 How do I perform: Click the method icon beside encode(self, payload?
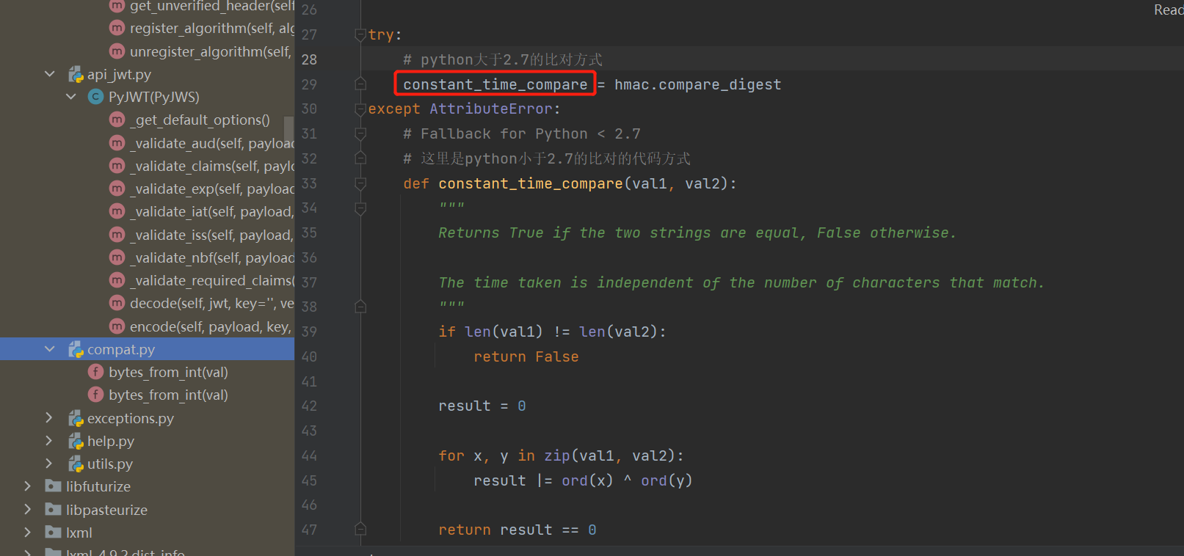point(117,326)
